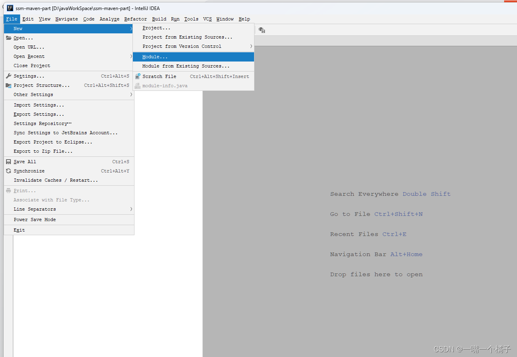This screenshot has width=517, height=357.
Task: Choose Invalidate Caches / Restart...
Action: (69, 180)
